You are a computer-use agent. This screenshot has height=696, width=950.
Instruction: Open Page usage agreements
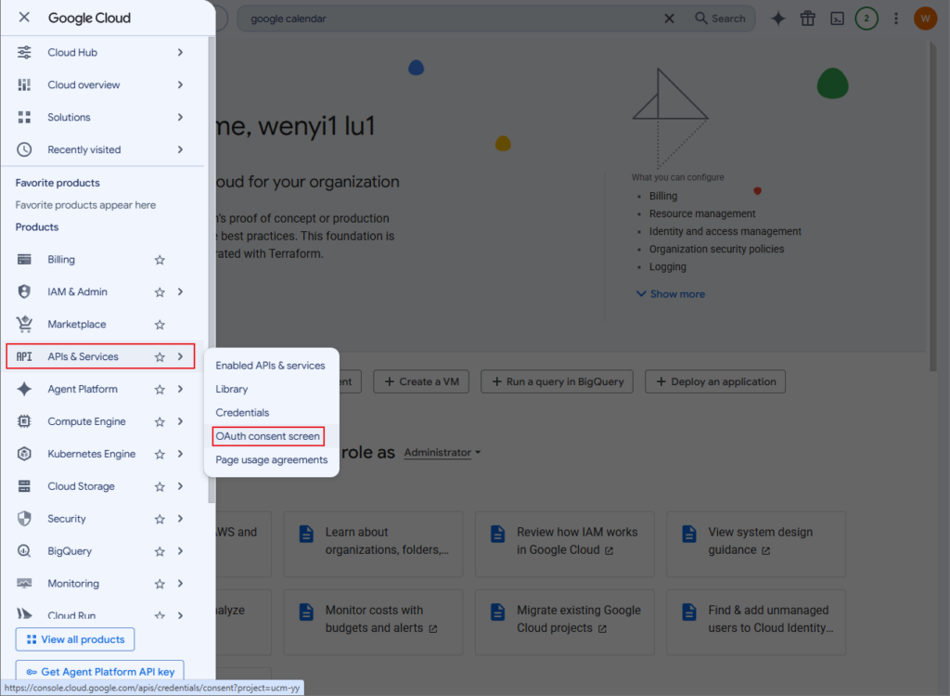click(x=272, y=460)
